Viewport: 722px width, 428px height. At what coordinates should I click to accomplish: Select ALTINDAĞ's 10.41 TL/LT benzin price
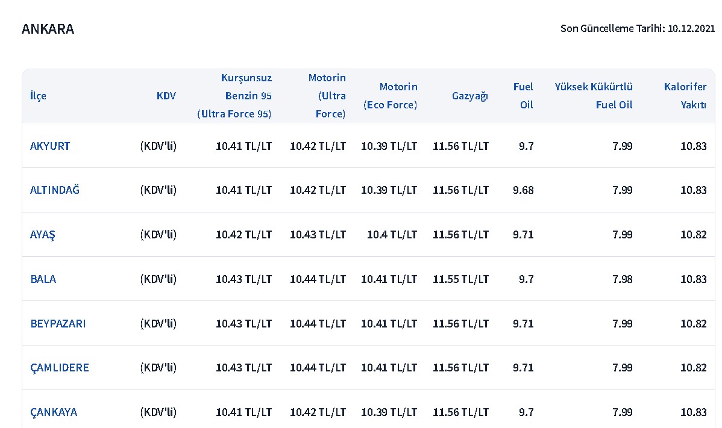tap(244, 190)
